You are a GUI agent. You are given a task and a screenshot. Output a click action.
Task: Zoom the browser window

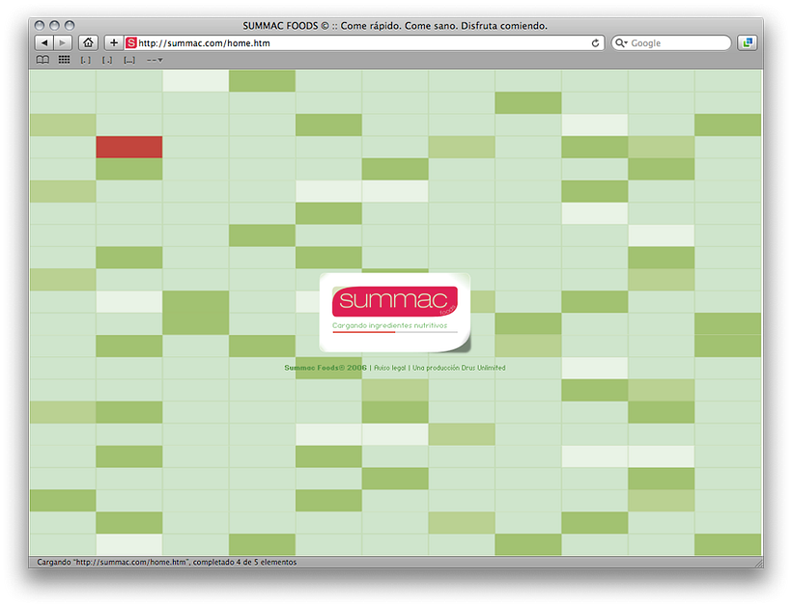(70, 25)
